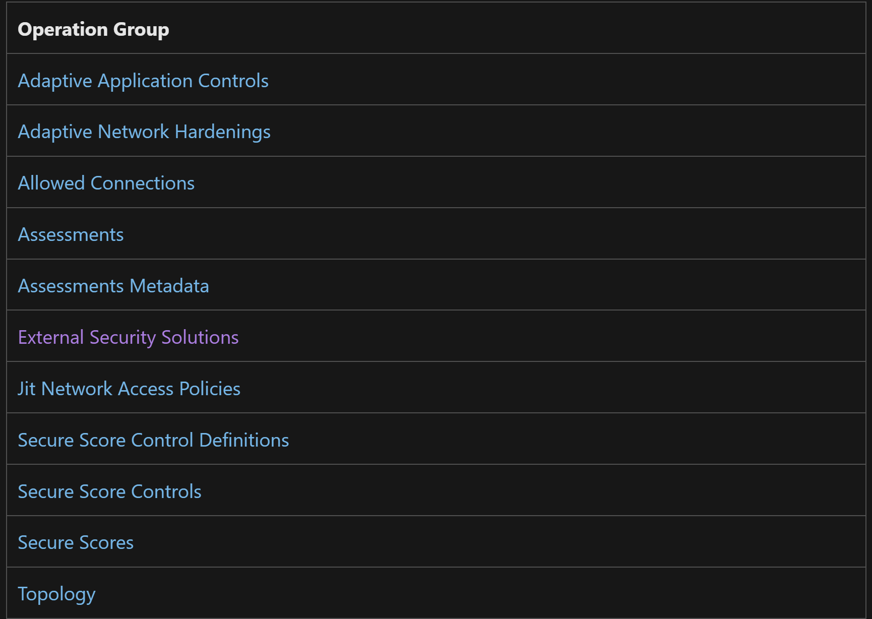Open Secure Score Control Definitions
This screenshot has width=872, height=619.
[153, 440]
